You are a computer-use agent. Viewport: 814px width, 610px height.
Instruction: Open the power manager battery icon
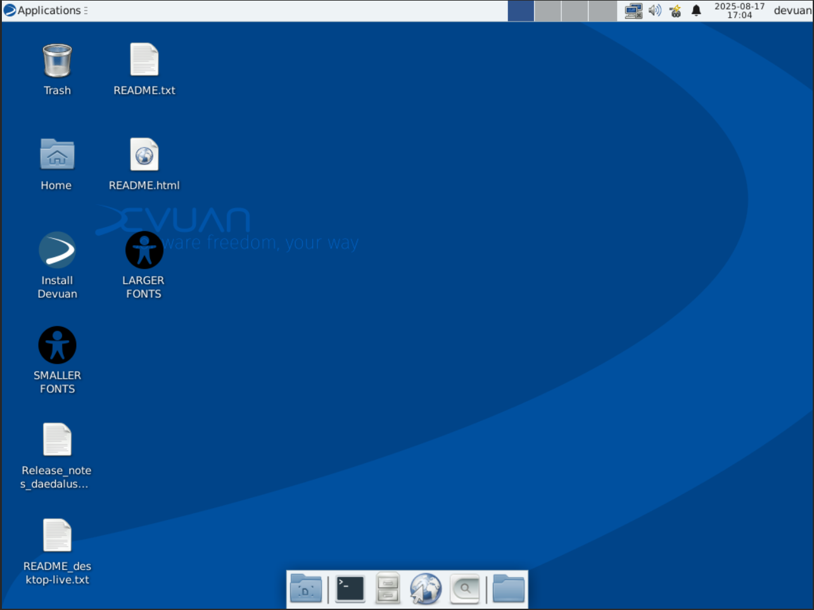[675, 11]
